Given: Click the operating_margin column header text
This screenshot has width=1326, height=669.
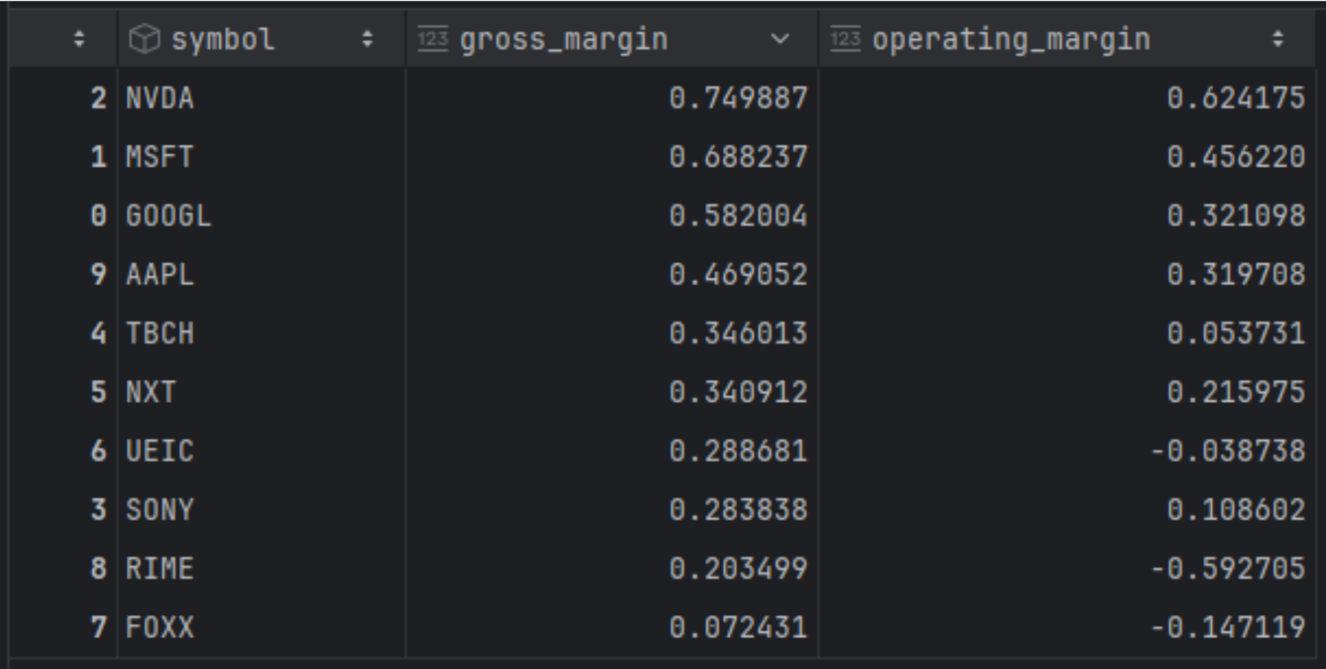Looking at the screenshot, I should [1011, 39].
